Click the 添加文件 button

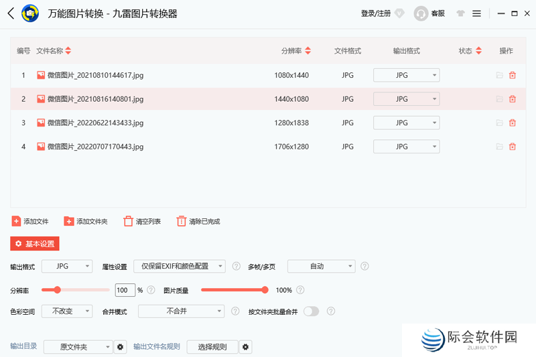[x=30, y=222]
